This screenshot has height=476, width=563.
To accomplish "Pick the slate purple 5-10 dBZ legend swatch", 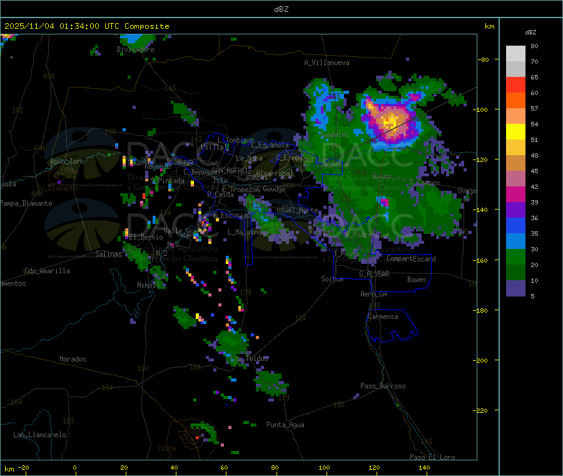I will pos(515,288).
